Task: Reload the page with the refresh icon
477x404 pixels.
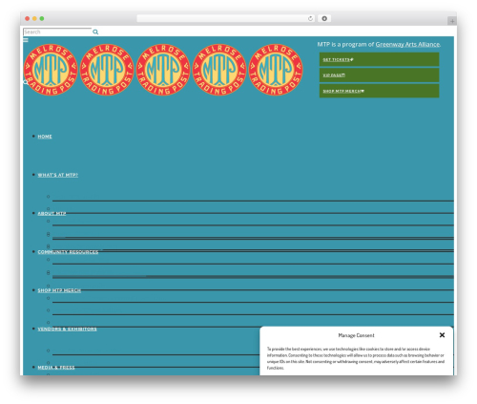Action: [310, 18]
